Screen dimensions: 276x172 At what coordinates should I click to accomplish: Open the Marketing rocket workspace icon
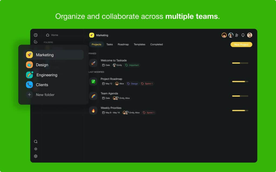coord(92,35)
